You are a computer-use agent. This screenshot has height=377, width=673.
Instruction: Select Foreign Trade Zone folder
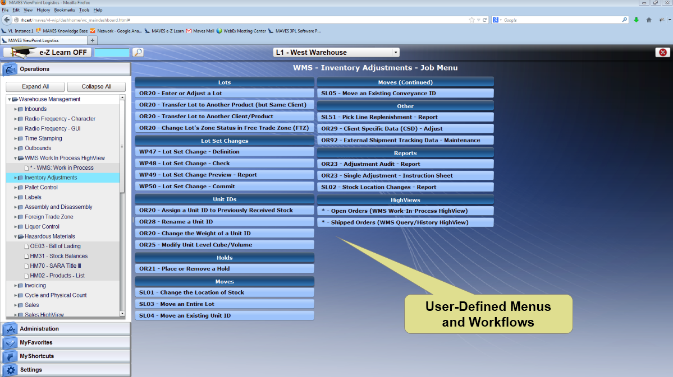(49, 217)
